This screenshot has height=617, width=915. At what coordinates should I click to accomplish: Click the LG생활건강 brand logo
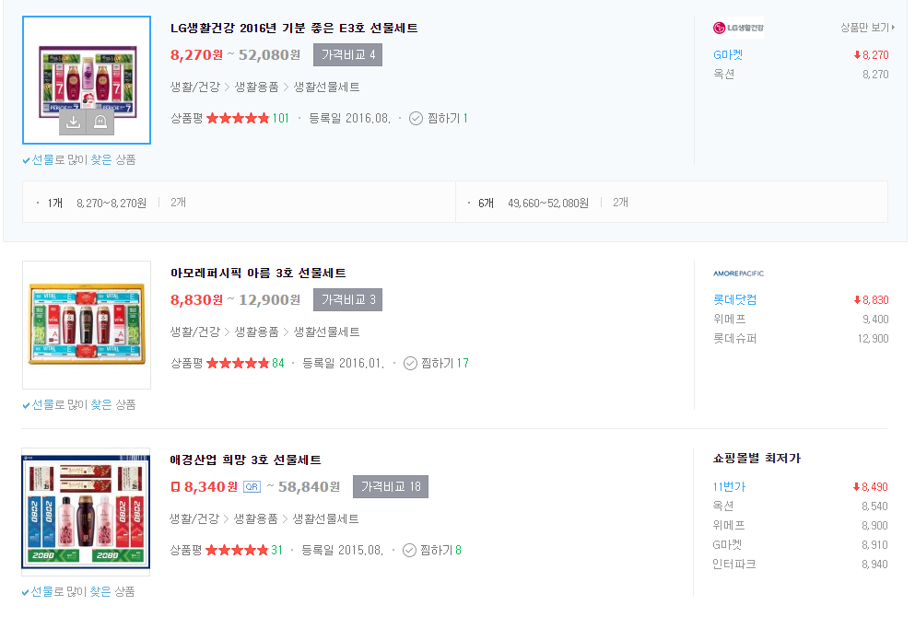point(738,28)
